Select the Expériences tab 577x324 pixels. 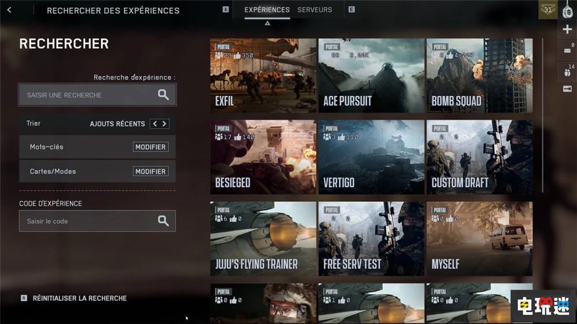(267, 10)
